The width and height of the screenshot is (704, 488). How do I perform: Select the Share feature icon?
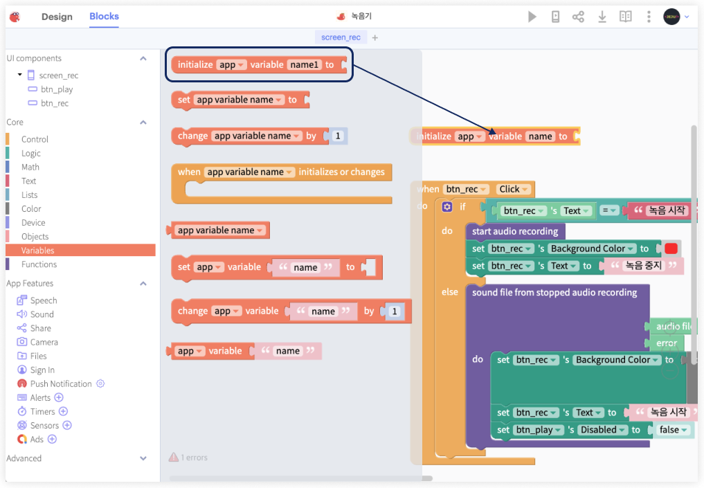click(x=21, y=327)
